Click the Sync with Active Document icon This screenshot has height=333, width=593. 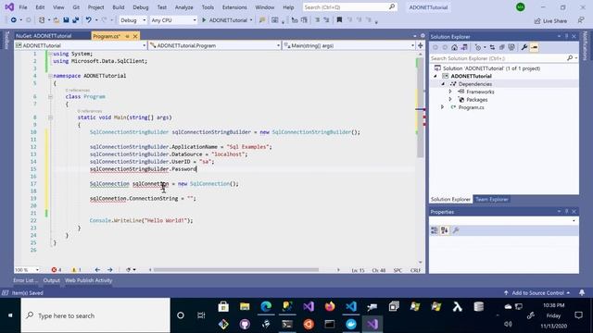pos(492,47)
